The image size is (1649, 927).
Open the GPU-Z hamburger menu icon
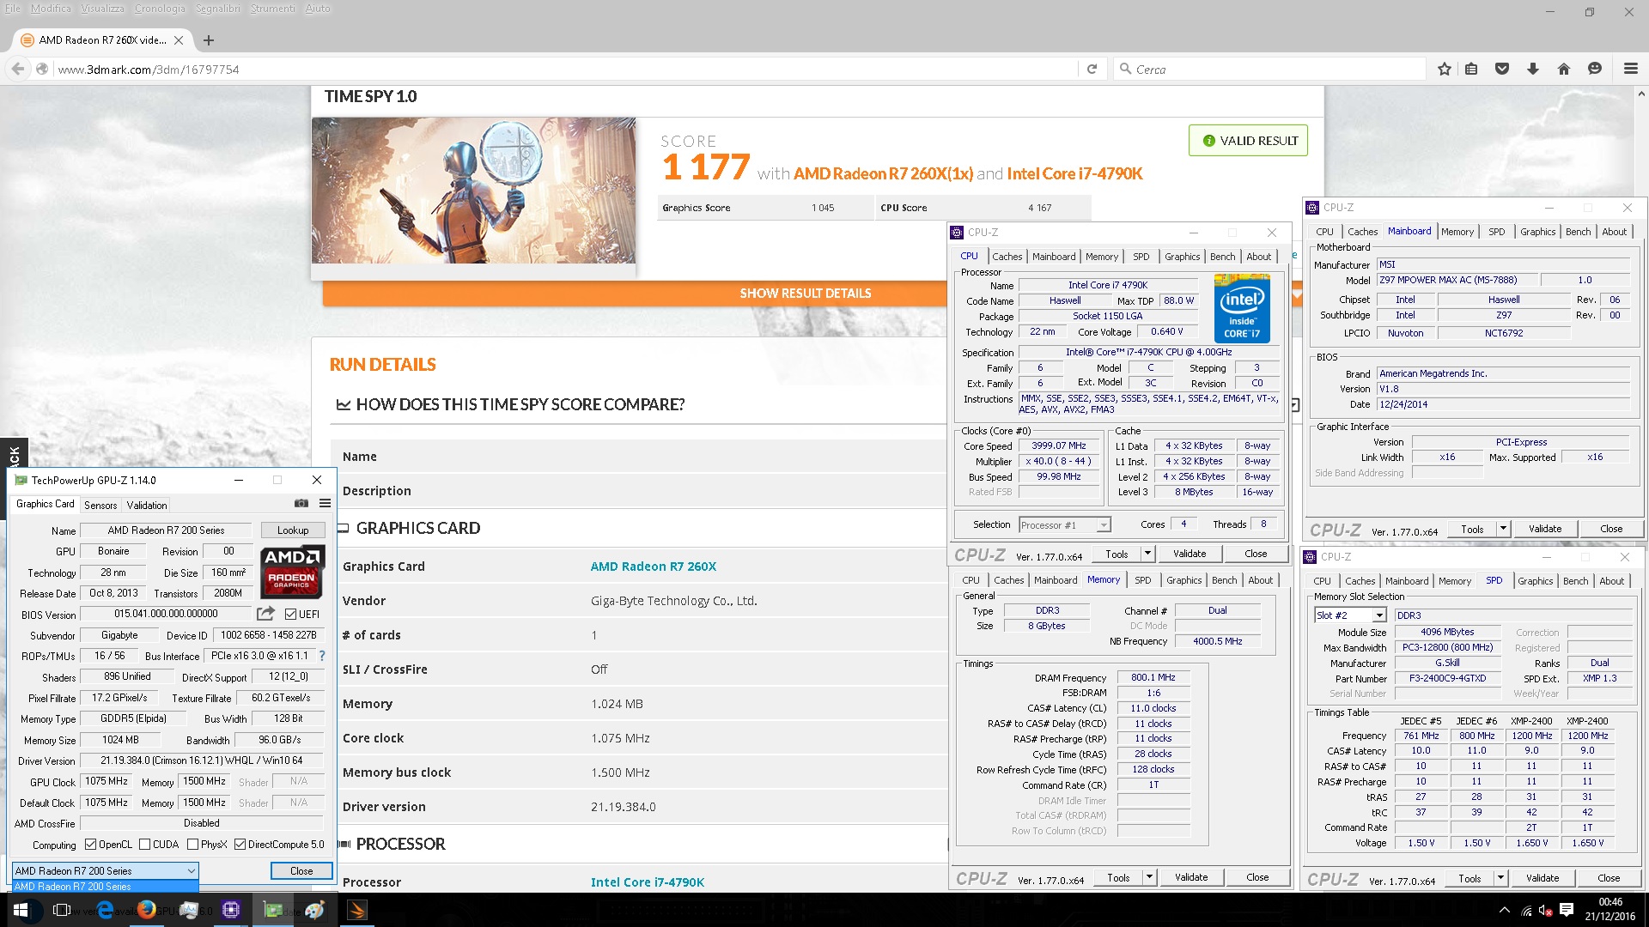click(x=325, y=504)
